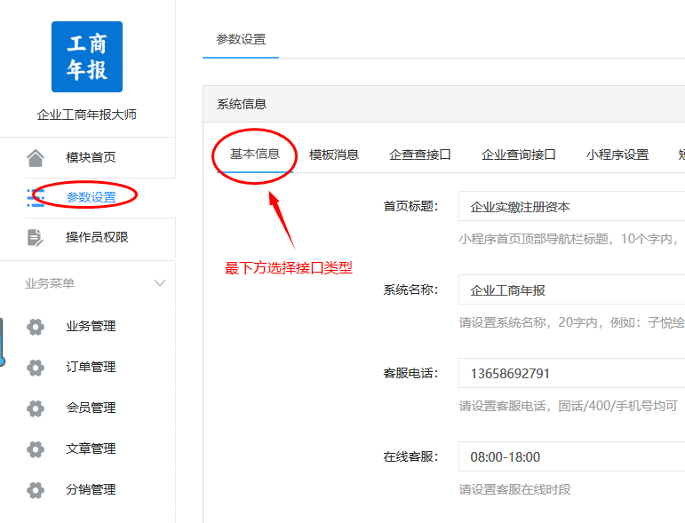Click the hint starting 小程序首页顶部导航栏标题
685x523 pixels.
569,239
